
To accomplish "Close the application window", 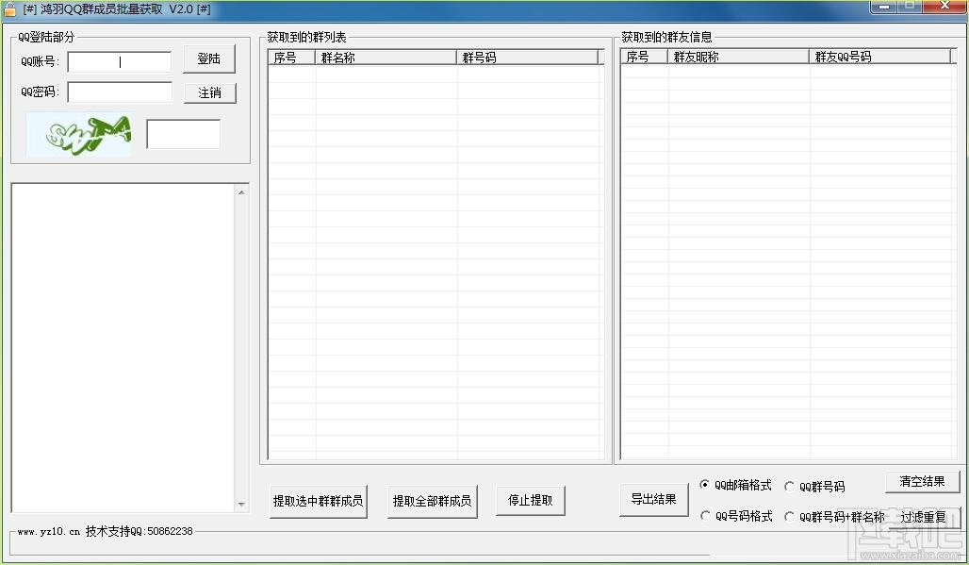I will (944, 7).
